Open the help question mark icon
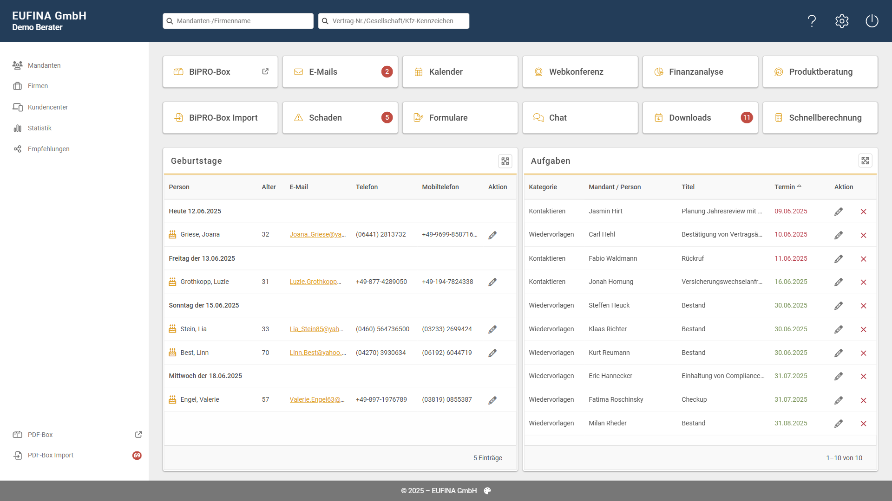Viewport: 892px width, 501px height. (x=812, y=21)
